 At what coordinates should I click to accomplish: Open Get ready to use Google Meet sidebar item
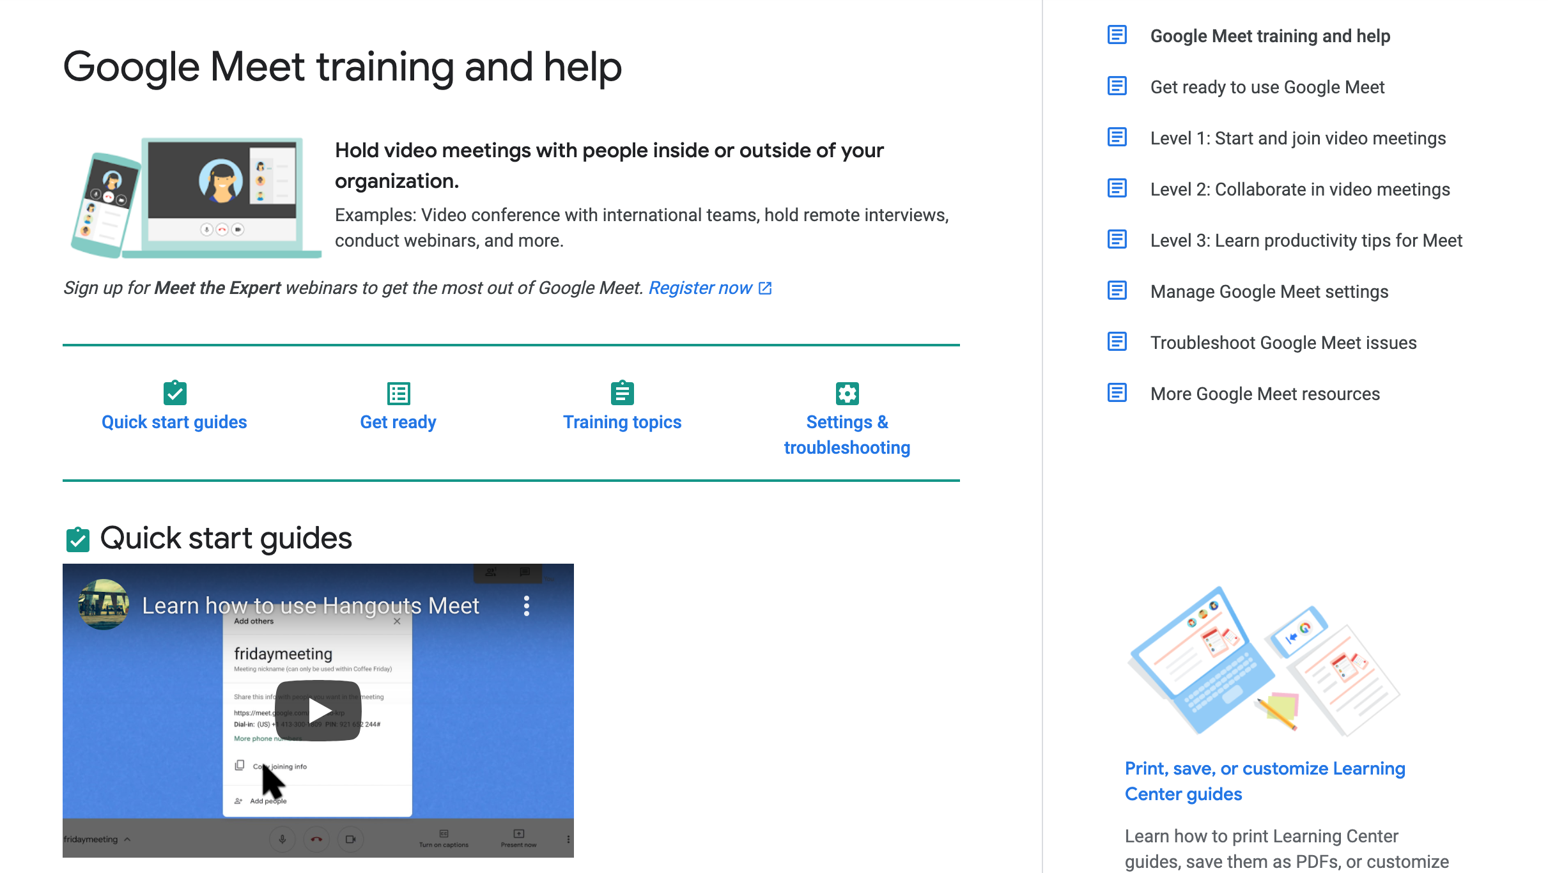[x=1267, y=87]
